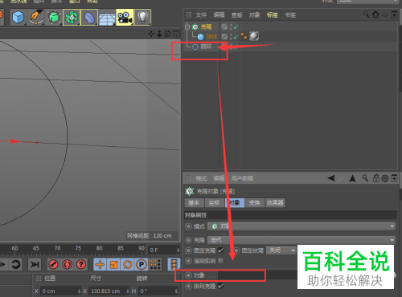Click the Attribute Manager up arrow
This screenshot has height=297, width=402.
point(353,178)
